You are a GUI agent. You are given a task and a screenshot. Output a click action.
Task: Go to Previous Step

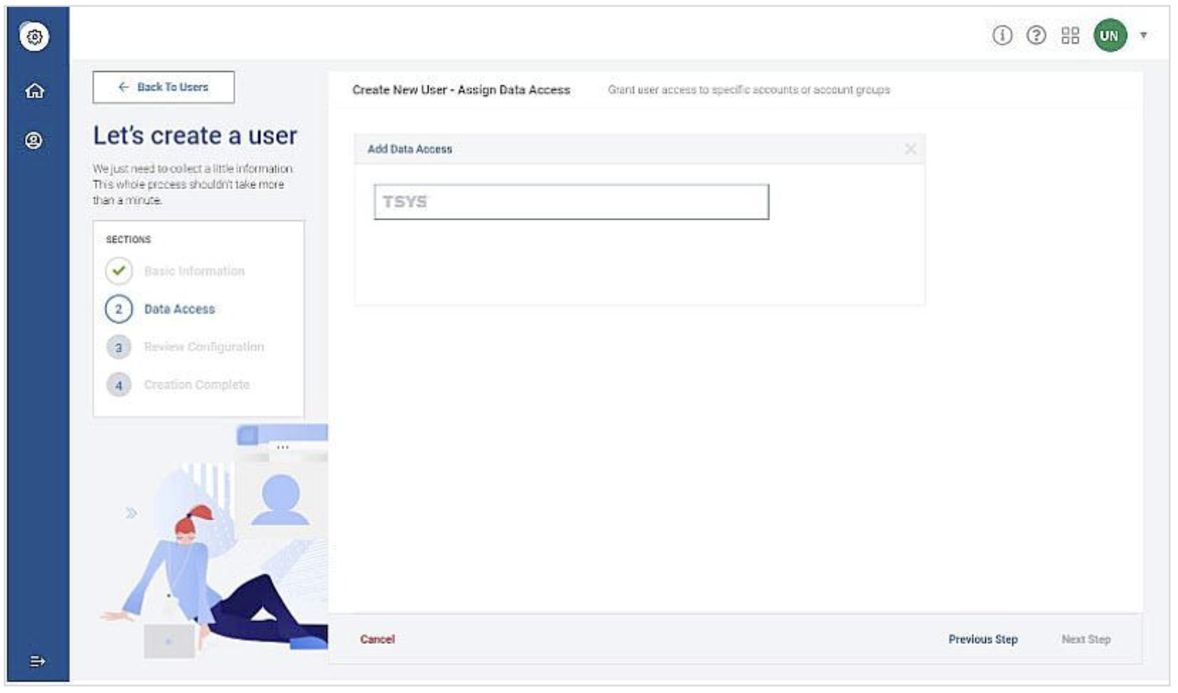tap(982, 640)
